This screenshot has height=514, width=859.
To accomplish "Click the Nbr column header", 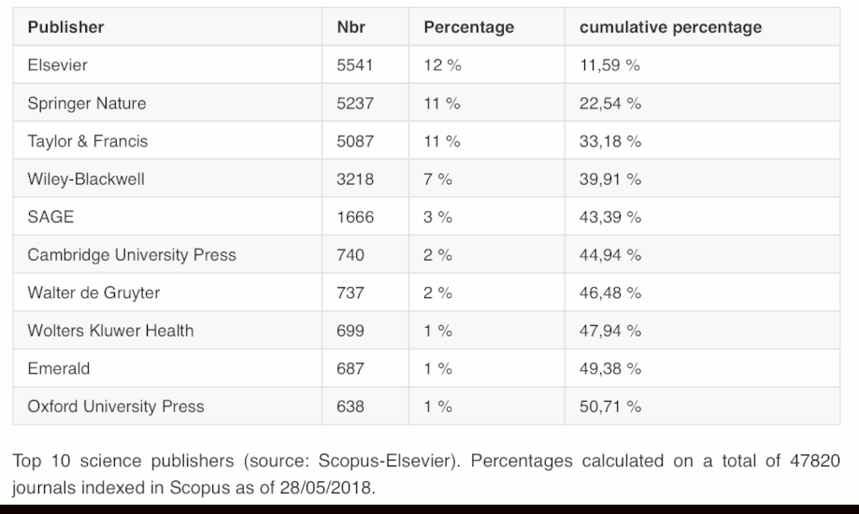I will [351, 27].
